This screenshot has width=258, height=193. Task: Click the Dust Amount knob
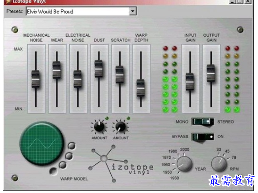click(99, 127)
